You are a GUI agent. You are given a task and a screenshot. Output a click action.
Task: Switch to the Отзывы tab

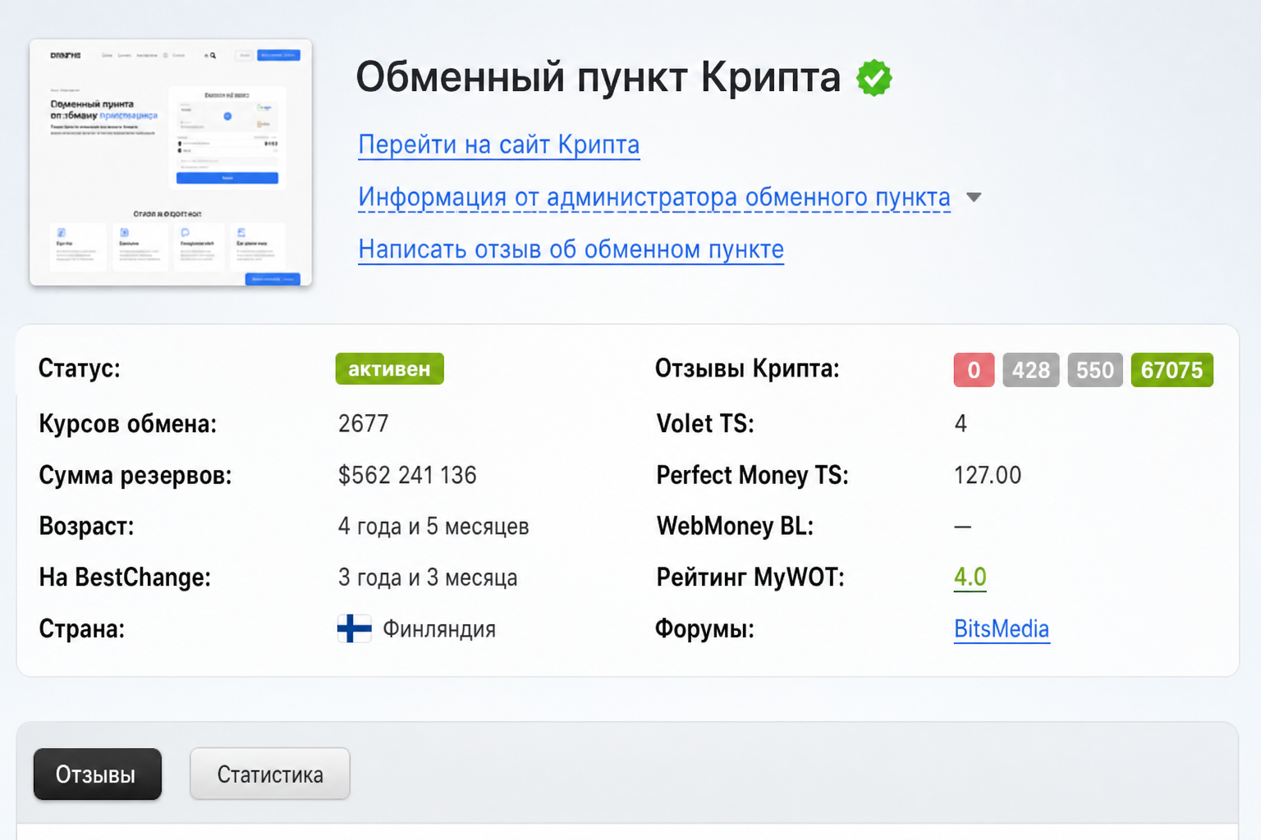click(97, 774)
